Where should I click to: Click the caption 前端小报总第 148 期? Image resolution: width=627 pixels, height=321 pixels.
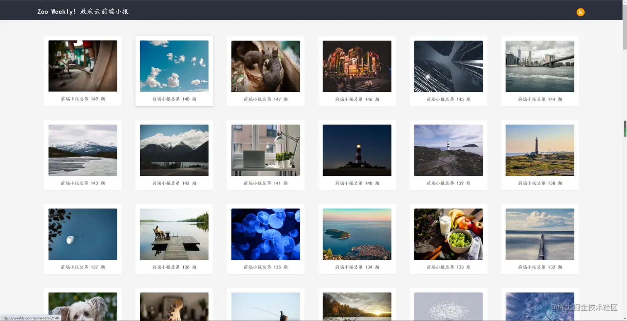pyautogui.click(x=174, y=99)
